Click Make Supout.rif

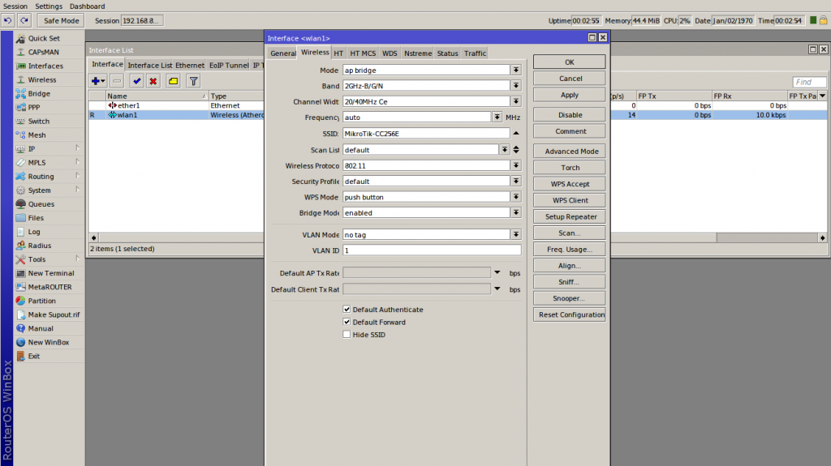tap(54, 314)
